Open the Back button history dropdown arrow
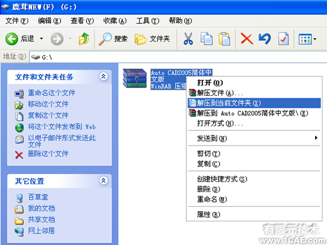 click(x=41, y=38)
